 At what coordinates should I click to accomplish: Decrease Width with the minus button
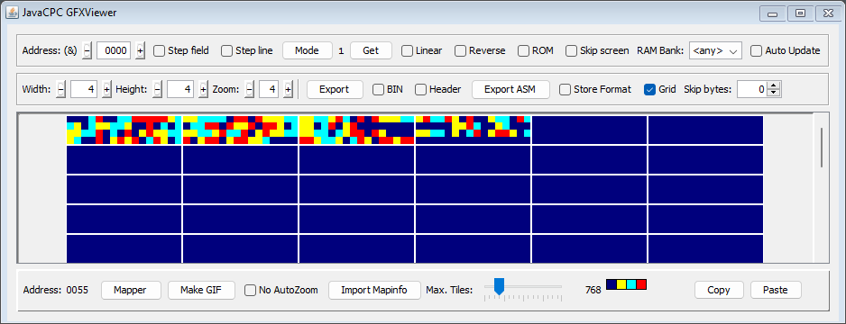pyautogui.click(x=61, y=89)
